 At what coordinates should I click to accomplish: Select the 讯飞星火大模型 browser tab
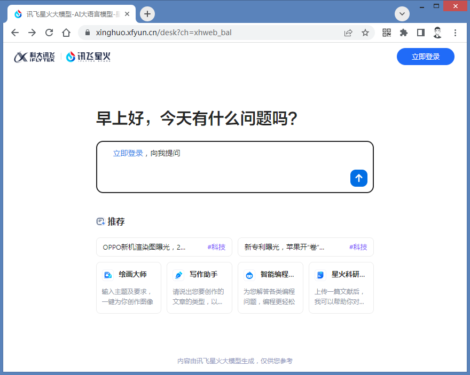pyautogui.click(x=69, y=14)
